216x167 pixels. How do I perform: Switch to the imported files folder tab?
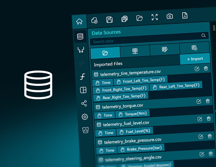point(105,53)
